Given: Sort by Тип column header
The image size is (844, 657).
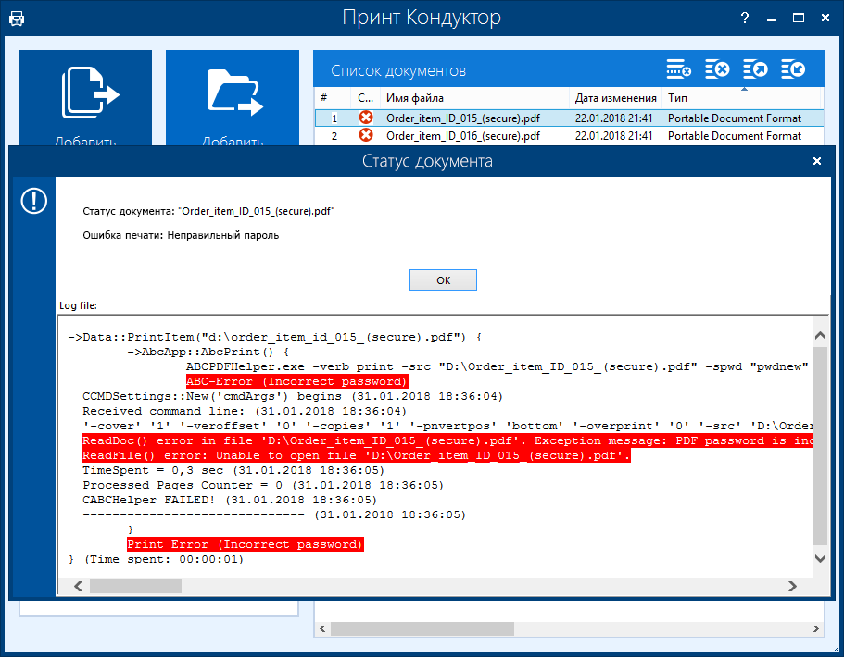Looking at the screenshot, I should click(740, 98).
